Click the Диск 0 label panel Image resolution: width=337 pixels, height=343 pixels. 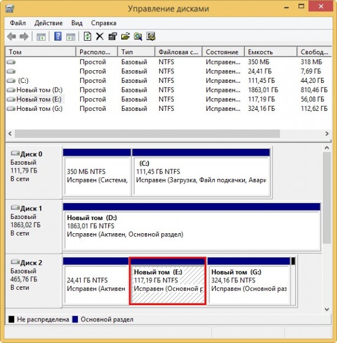pos(33,173)
